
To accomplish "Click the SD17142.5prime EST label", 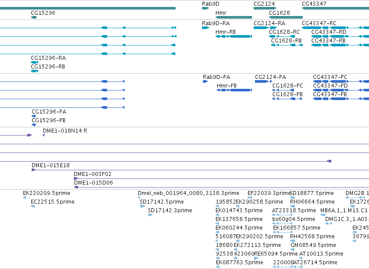I will pyautogui.click(x=162, y=202).
